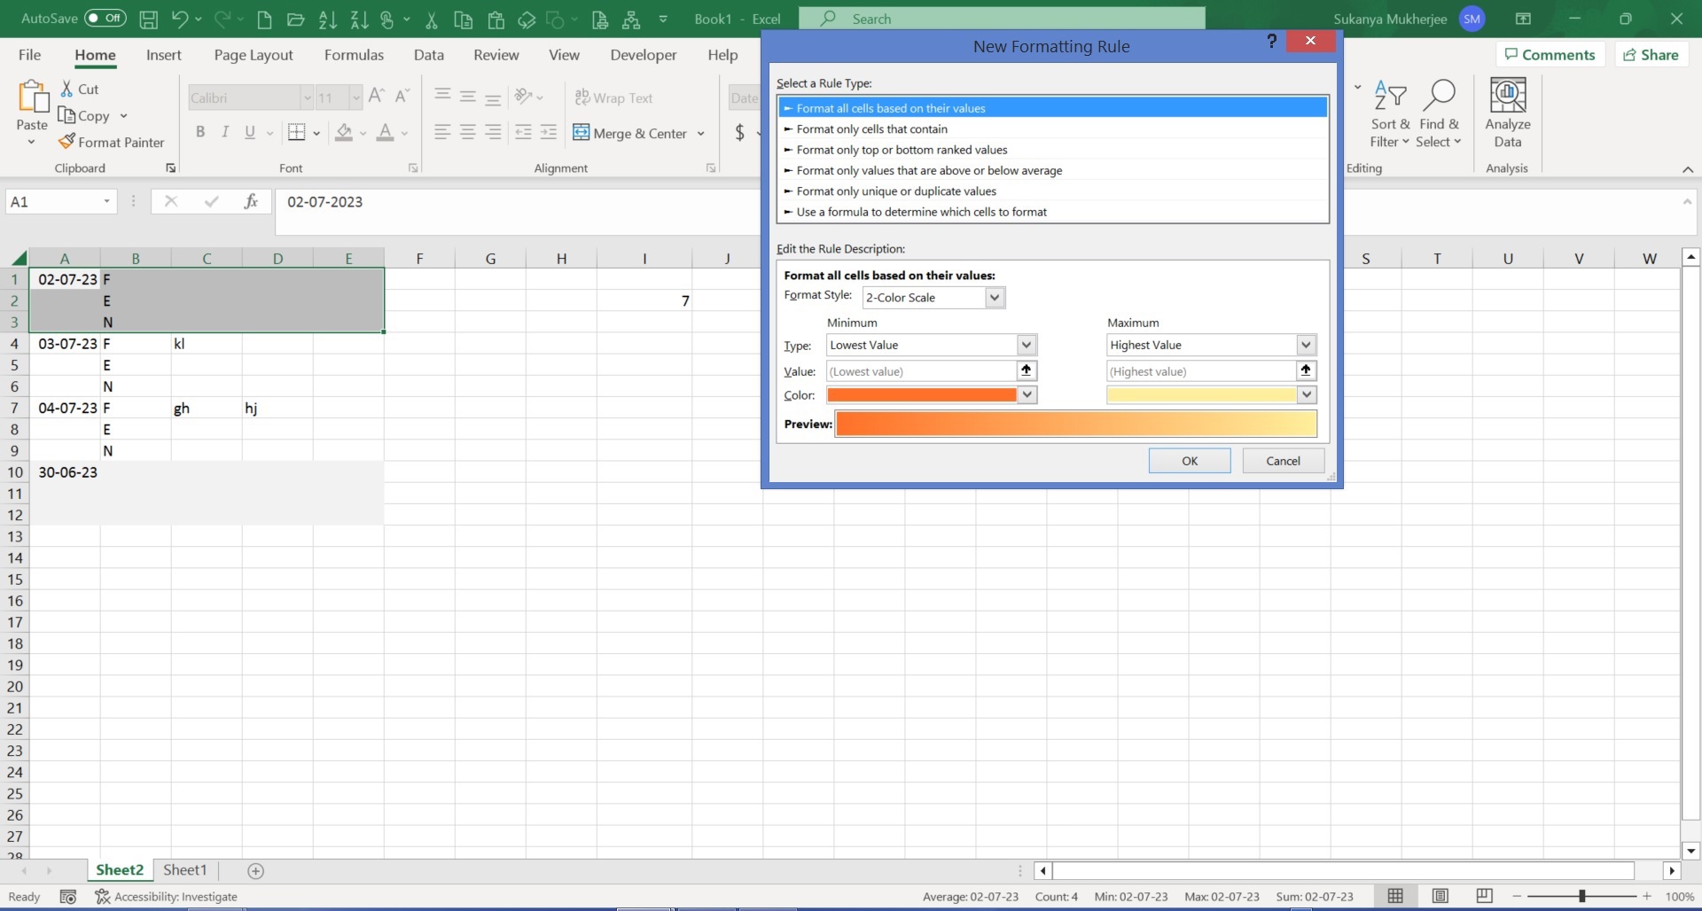The image size is (1702, 911).
Task: Open the Developer tab
Action: coord(644,54)
